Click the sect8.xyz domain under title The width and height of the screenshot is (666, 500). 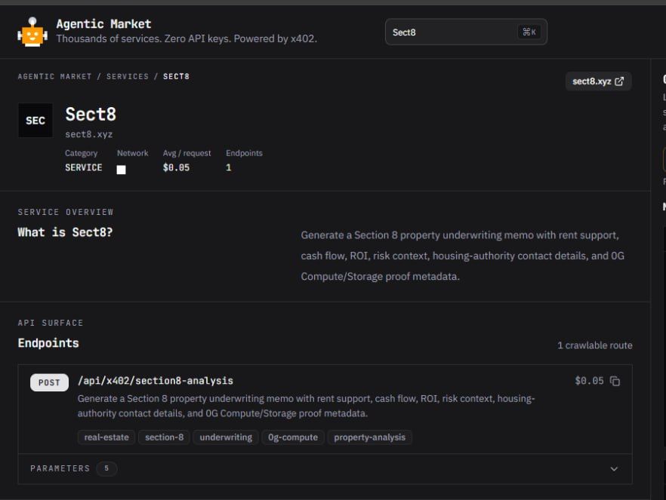coord(89,134)
